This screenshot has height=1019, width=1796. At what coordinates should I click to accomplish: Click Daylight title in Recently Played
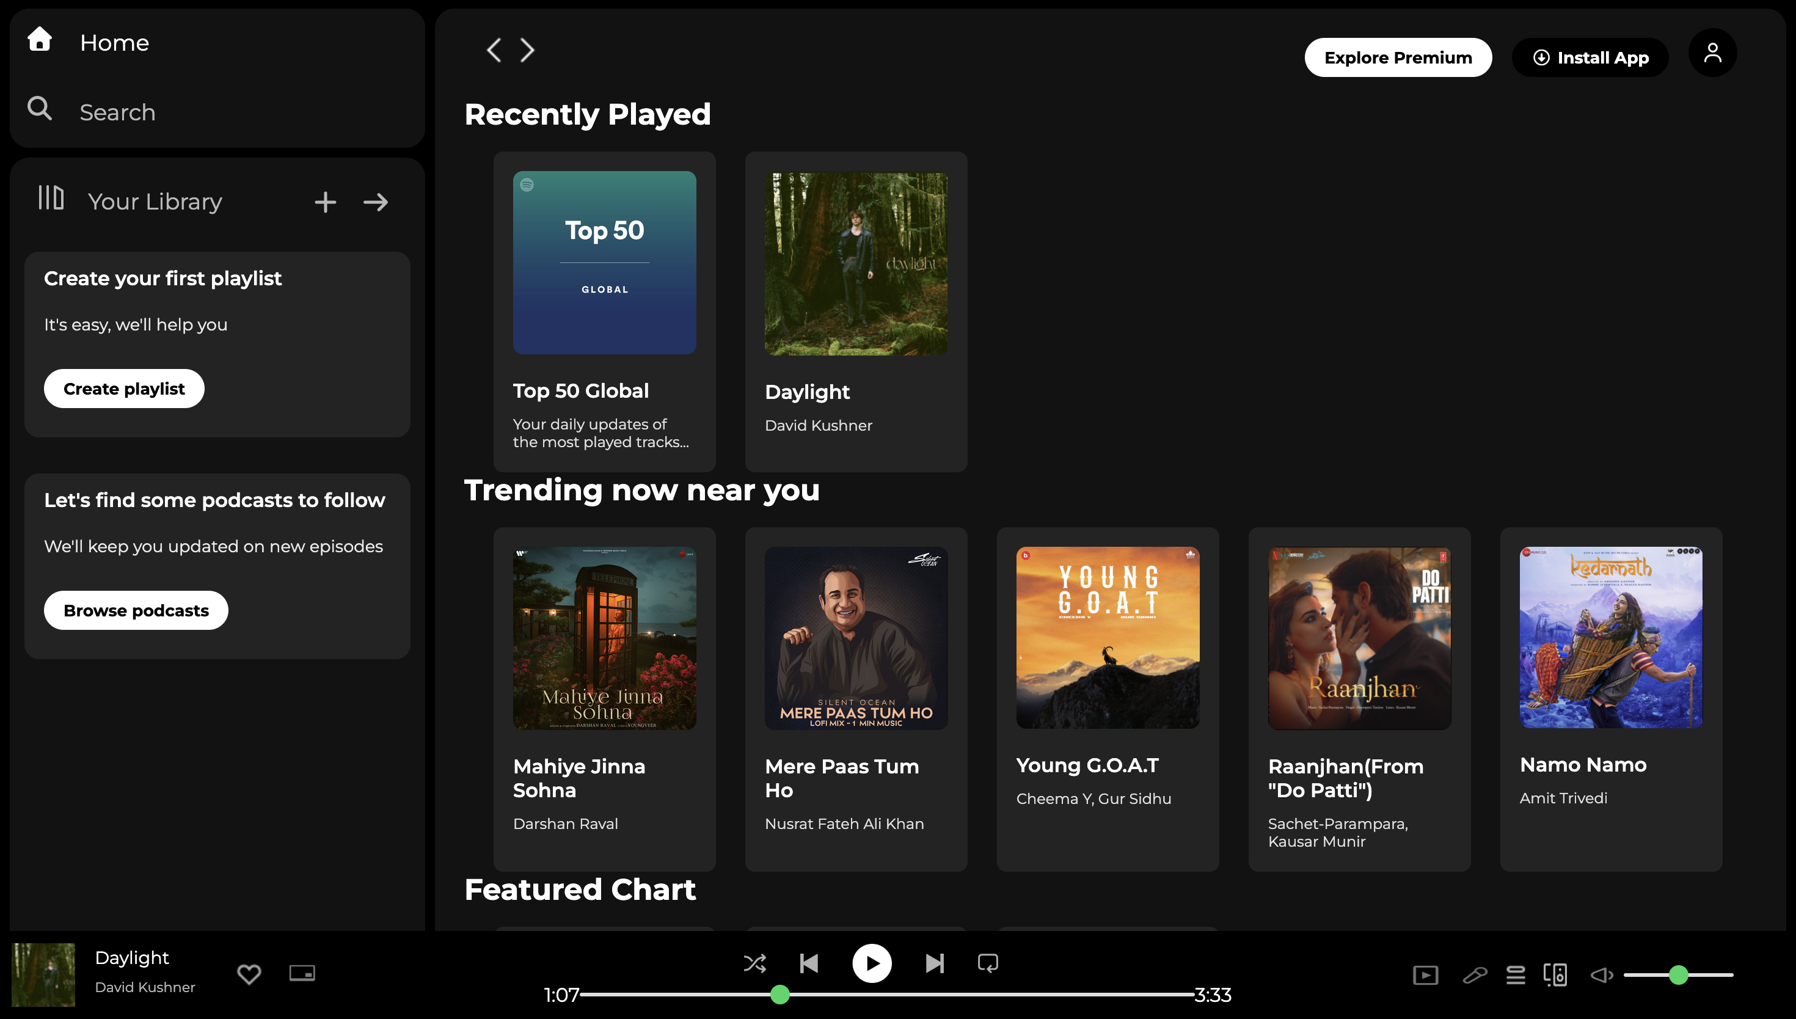[807, 392]
